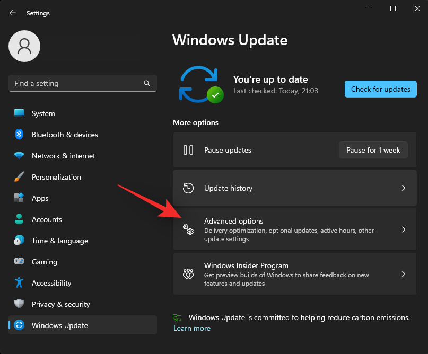Click the Bluetooth & devices icon
428x354 pixels.
(x=19, y=135)
